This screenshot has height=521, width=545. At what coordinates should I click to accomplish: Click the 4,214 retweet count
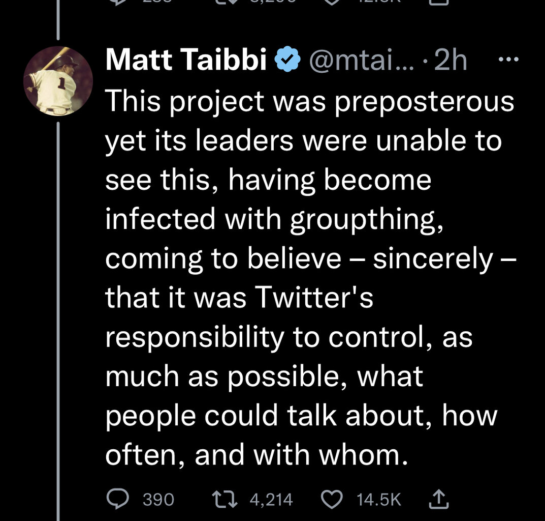pos(271,500)
